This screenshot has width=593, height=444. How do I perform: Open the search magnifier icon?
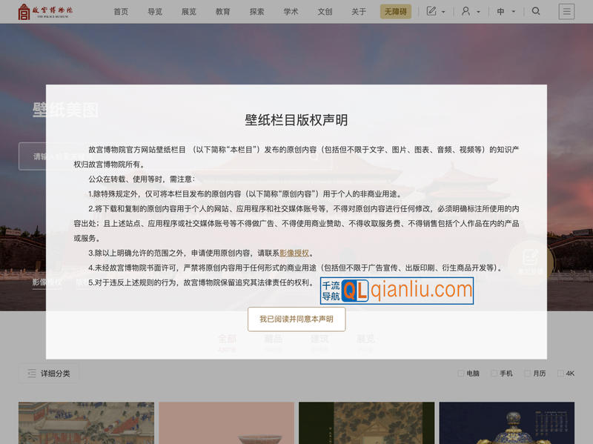[535, 11]
